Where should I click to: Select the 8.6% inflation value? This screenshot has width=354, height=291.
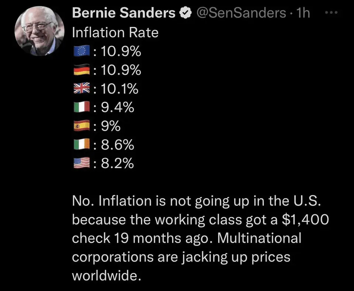(x=118, y=145)
